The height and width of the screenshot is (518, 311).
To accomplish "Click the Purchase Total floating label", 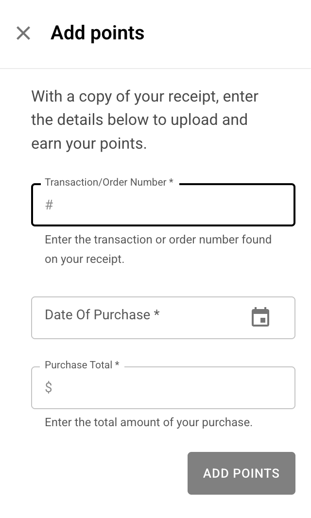I will [78, 365].
